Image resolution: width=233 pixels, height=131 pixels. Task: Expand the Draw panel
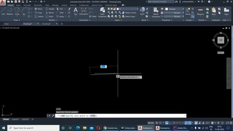17,20
